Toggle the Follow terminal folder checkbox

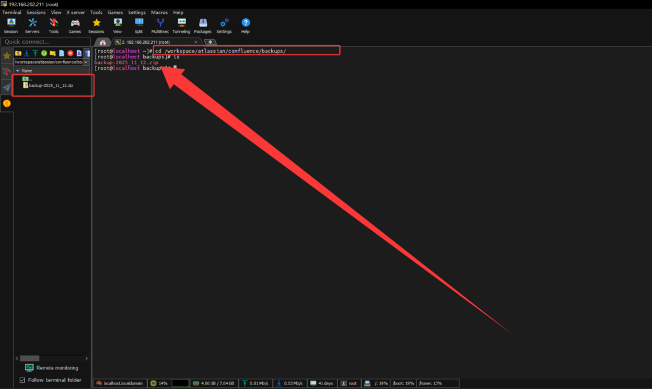click(x=23, y=380)
